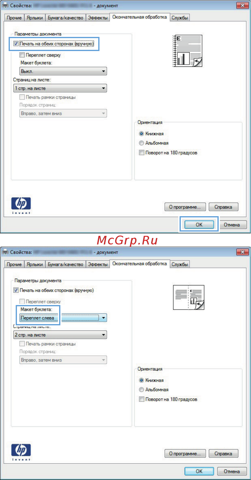Enable 'Поворот на 180 градусов' in the bottom dialog
The image size is (251, 480).
(x=141, y=399)
